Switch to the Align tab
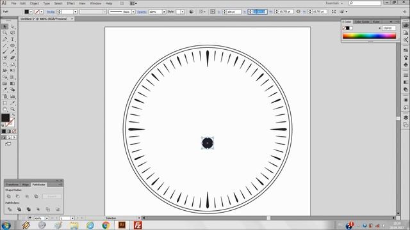 [x=26, y=185]
